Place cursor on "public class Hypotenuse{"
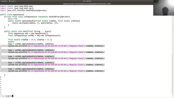Image resolution: width=174 pixels, height=98 pixels. [x=12, y=14]
